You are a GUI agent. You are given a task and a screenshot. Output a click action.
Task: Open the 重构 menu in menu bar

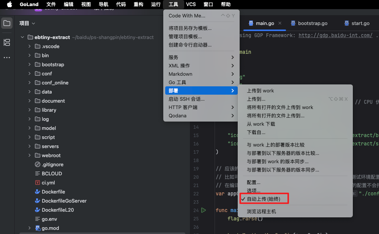(138, 4)
